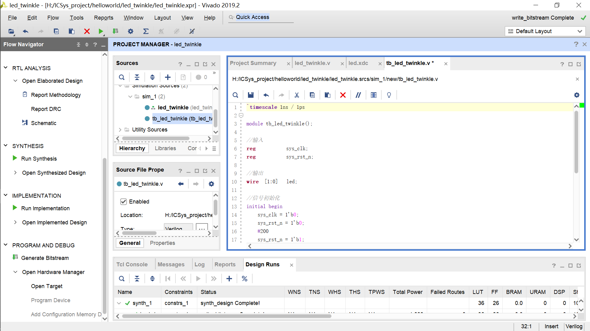Toggle line comments with the // icon
This screenshot has width=590, height=331.
[358, 95]
